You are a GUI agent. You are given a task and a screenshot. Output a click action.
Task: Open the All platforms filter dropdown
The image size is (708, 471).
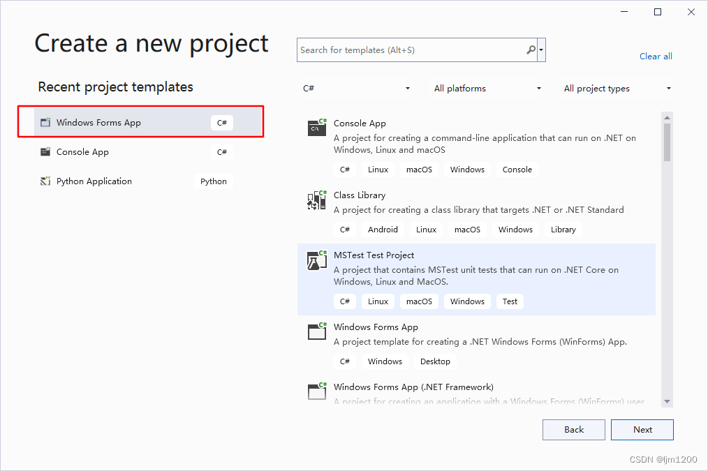click(x=487, y=88)
